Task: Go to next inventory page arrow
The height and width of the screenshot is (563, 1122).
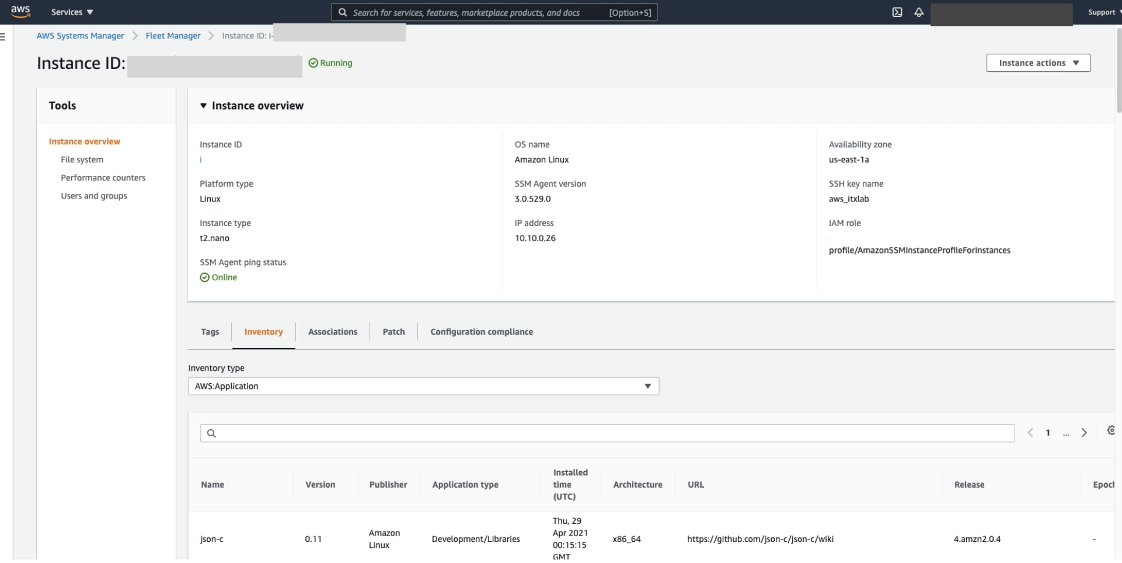Action: [1084, 433]
